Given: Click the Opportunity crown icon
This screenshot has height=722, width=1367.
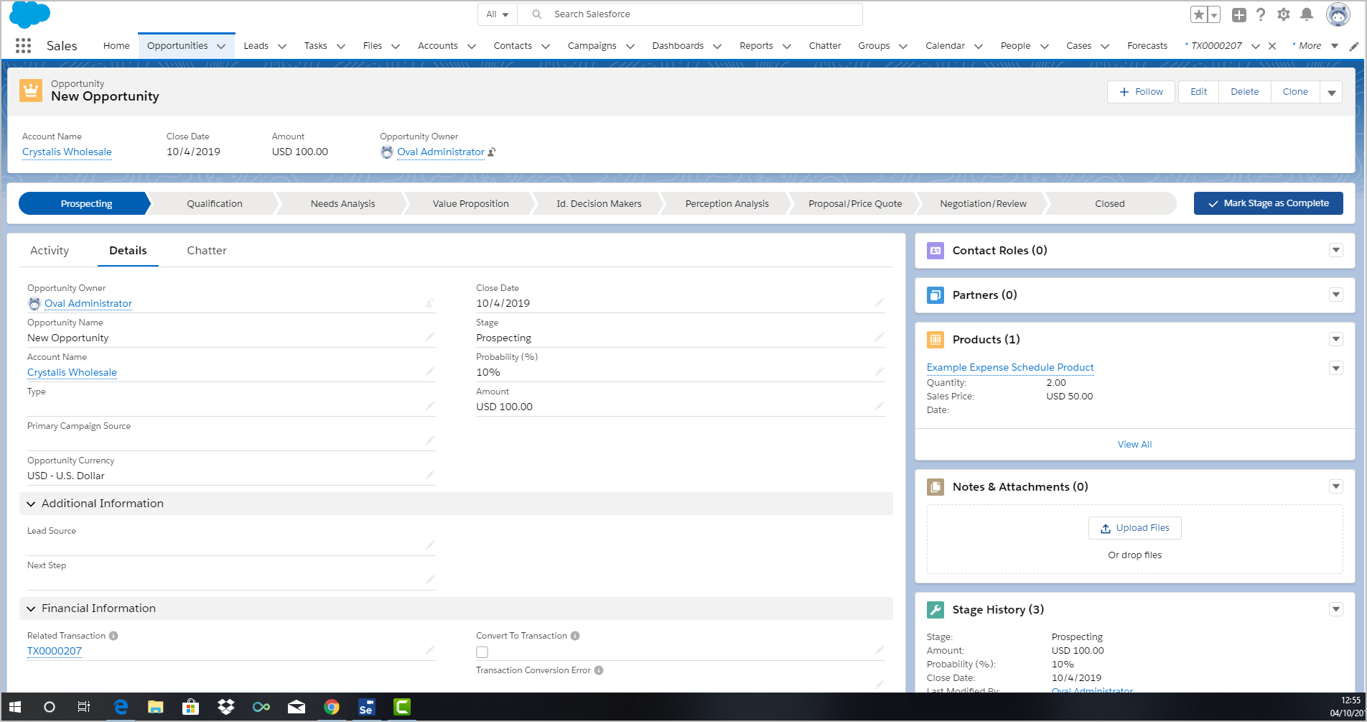Looking at the screenshot, I should click(31, 91).
